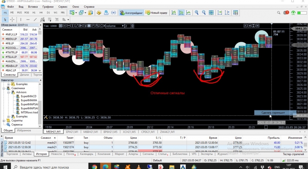Screen dimensions: 308x169
Task: Click the chart tools wrench icon
Action: pyautogui.click(x=45, y=117)
